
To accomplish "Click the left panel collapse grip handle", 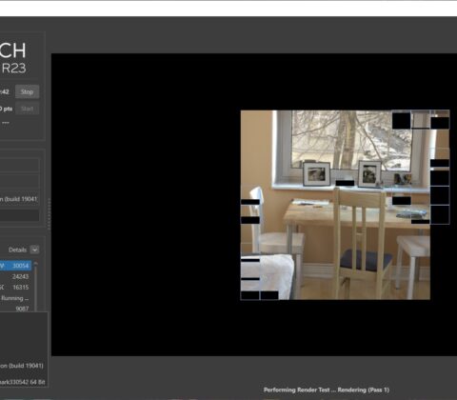I will [49, 213].
